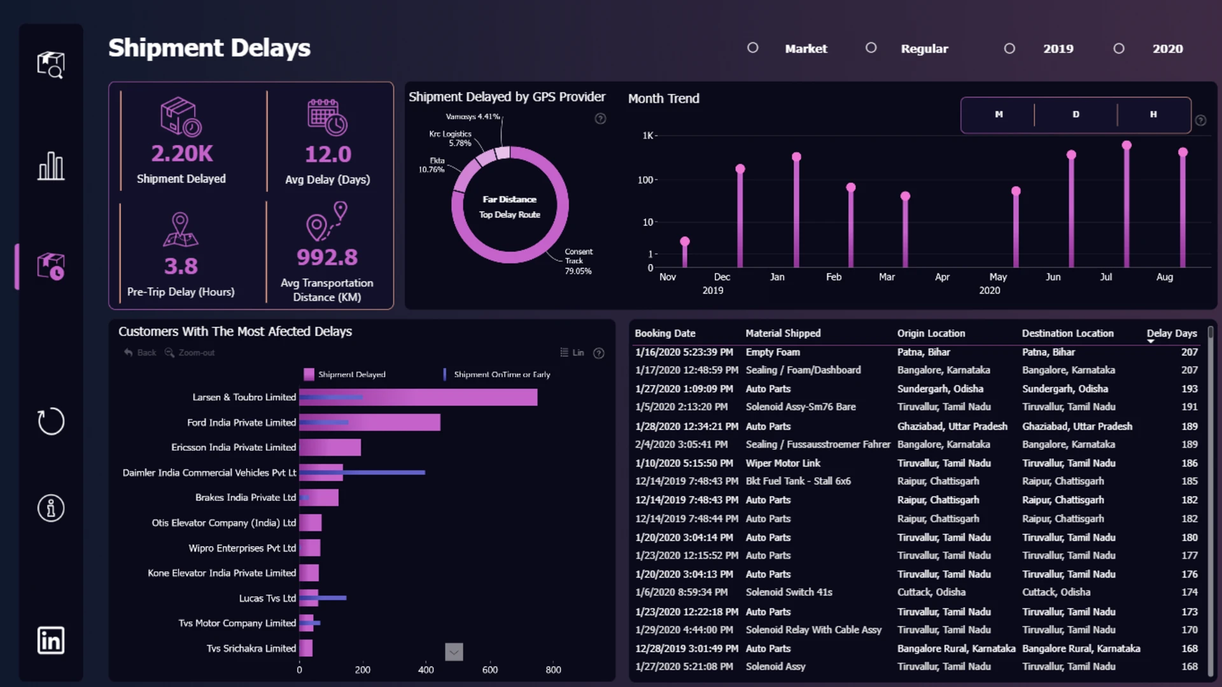Click help icon in Customers chart header
Viewport: 1222px width, 687px height.
click(599, 353)
